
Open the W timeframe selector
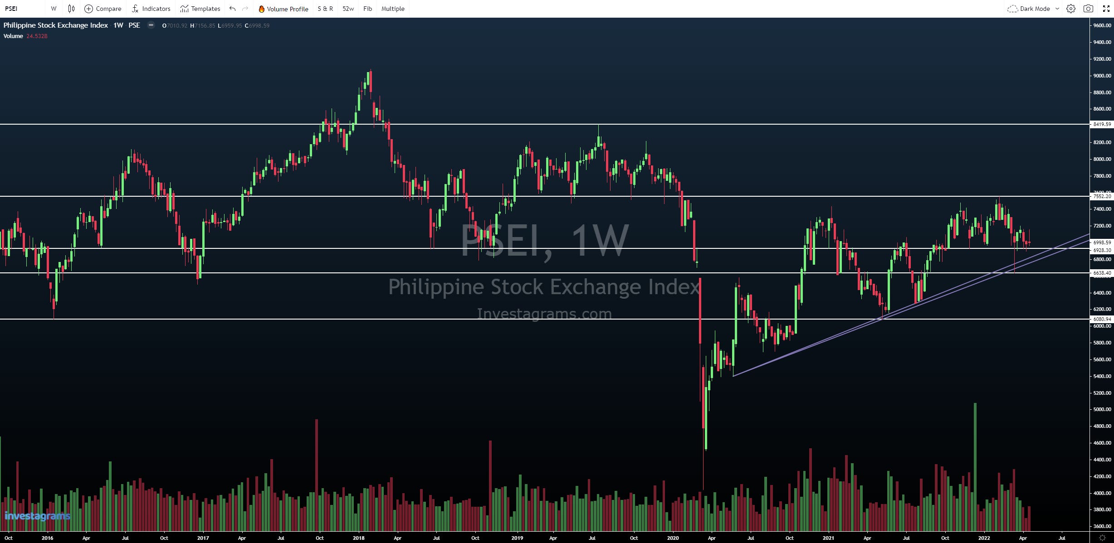pyautogui.click(x=53, y=9)
